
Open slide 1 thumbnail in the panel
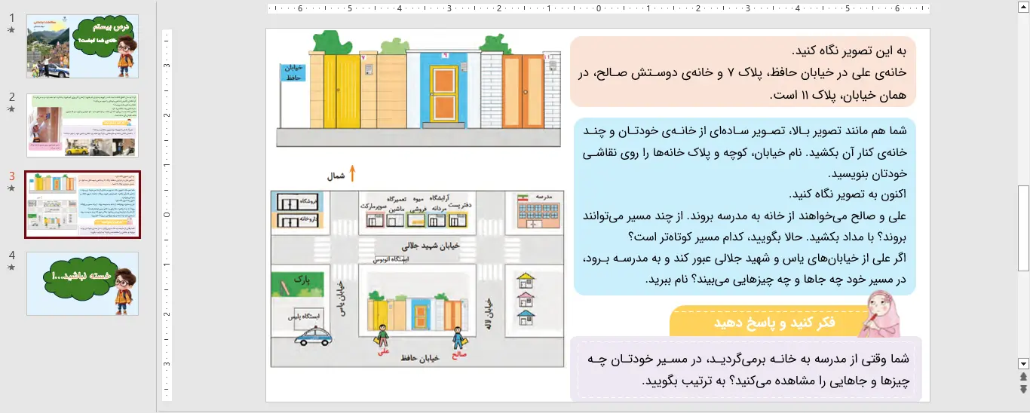pos(82,47)
